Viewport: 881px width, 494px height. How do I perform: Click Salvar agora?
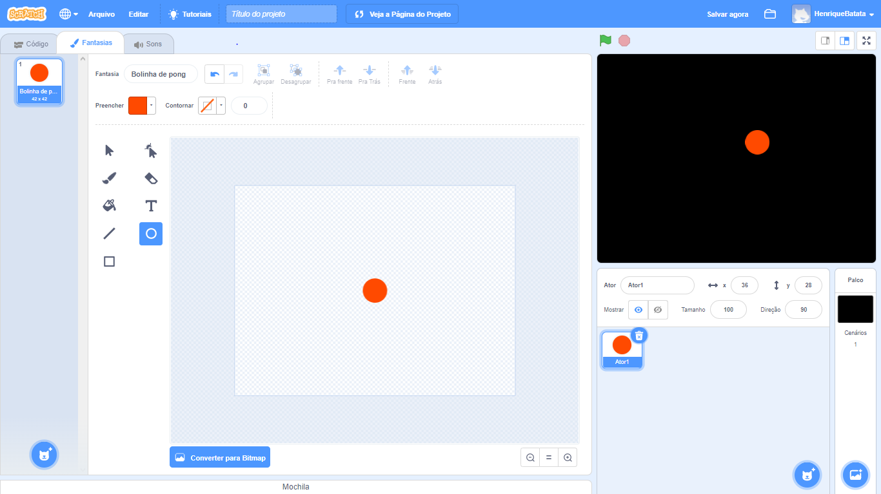[728, 14]
